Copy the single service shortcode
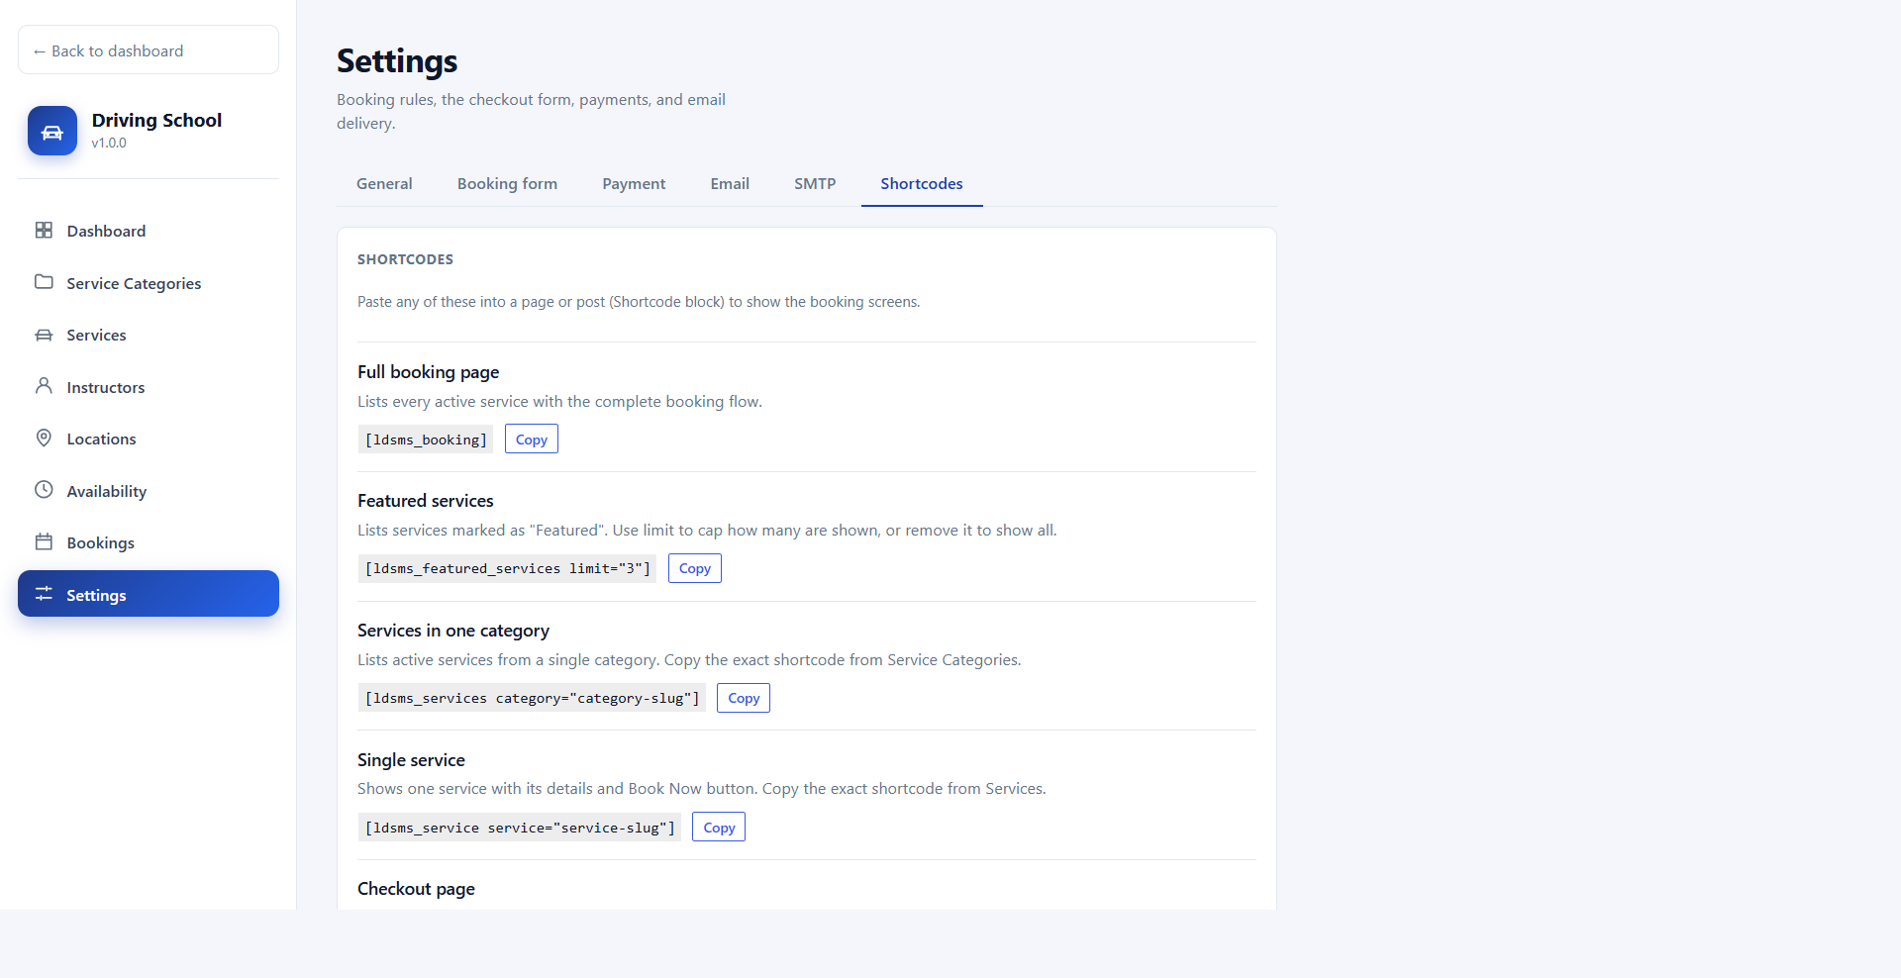 [x=719, y=828]
